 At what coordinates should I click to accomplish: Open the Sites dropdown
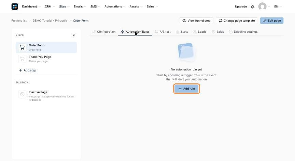pyautogui.click(x=64, y=6)
